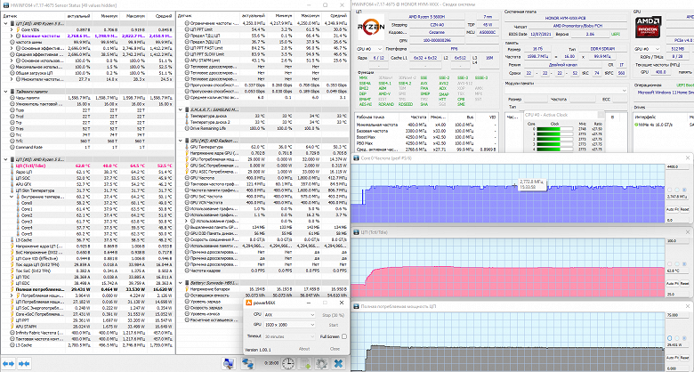694x372 pixels.
Task: Click Auto Fit in CPU power graph
Action: click(x=672, y=358)
